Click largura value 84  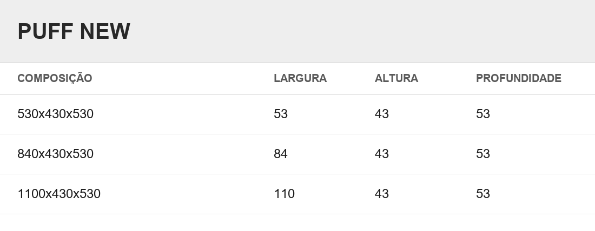pos(281,154)
